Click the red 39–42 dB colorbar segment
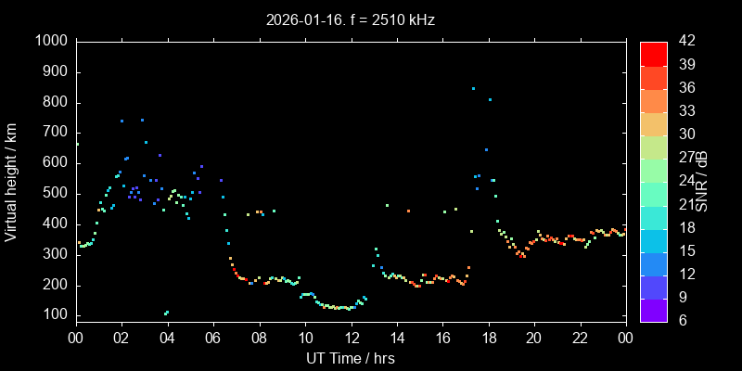This screenshot has width=742, height=371. (654, 53)
